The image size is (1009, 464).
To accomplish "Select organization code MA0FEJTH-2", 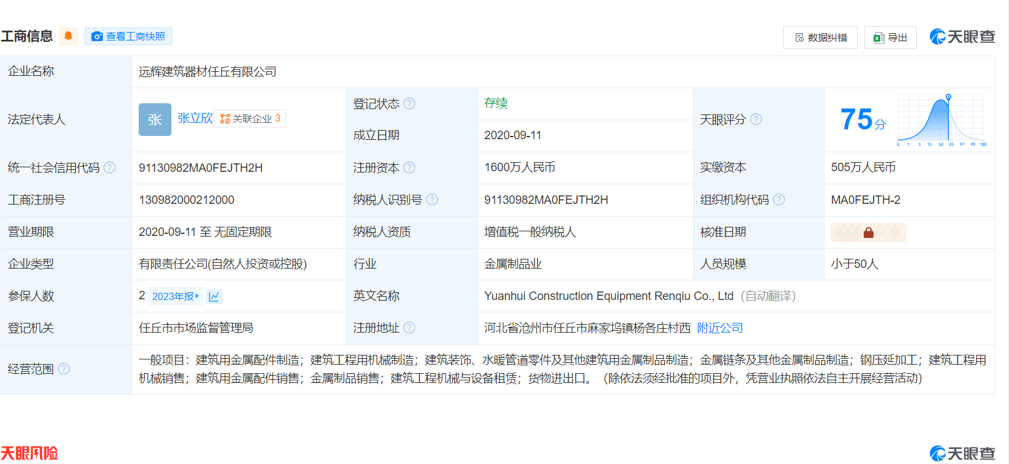I will tap(866, 200).
